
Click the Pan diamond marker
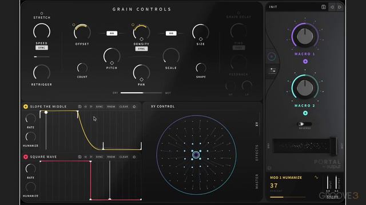141,80
